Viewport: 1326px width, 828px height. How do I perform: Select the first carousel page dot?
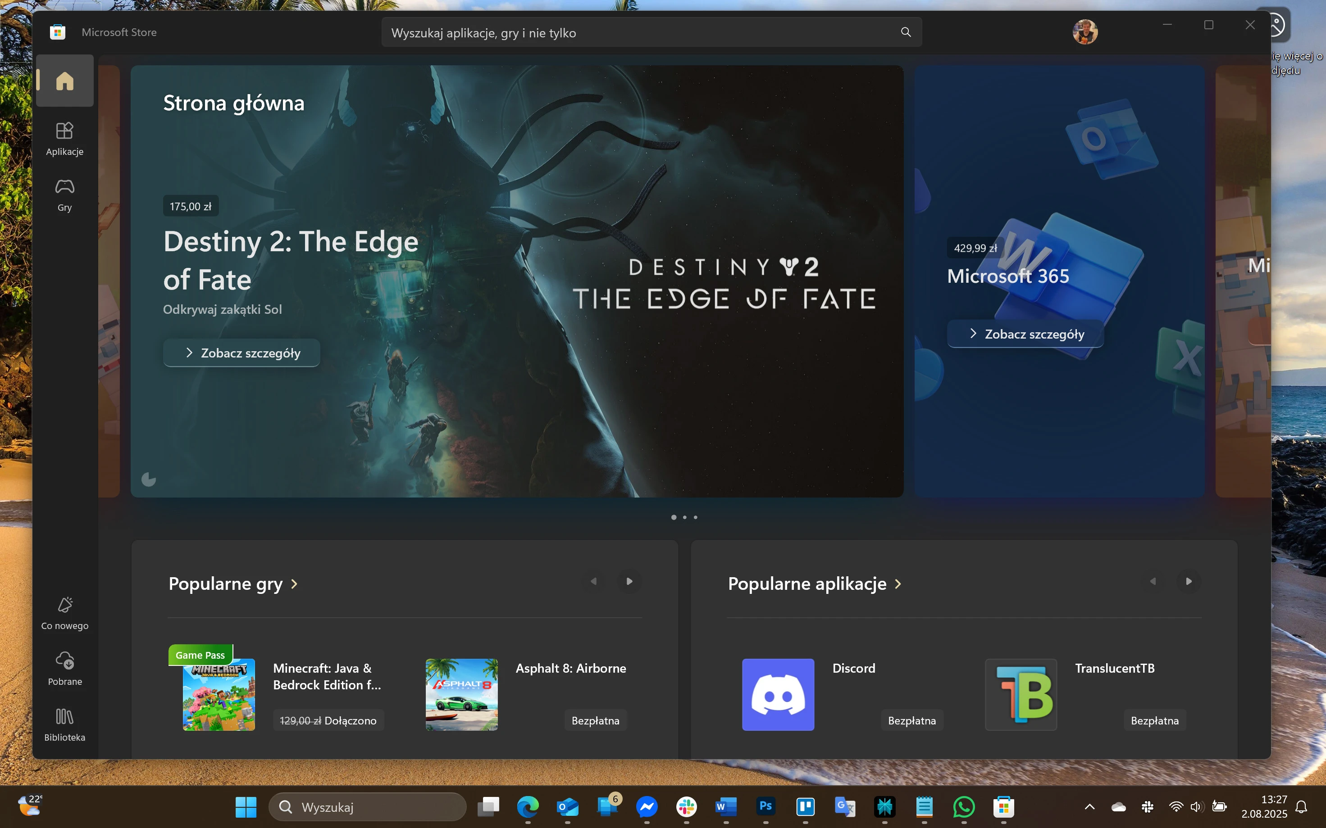point(674,517)
